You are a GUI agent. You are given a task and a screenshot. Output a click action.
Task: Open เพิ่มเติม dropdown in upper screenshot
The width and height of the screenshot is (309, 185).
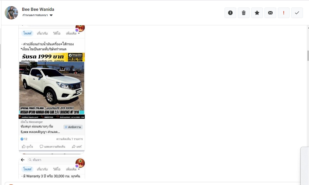pyautogui.click(x=73, y=33)
